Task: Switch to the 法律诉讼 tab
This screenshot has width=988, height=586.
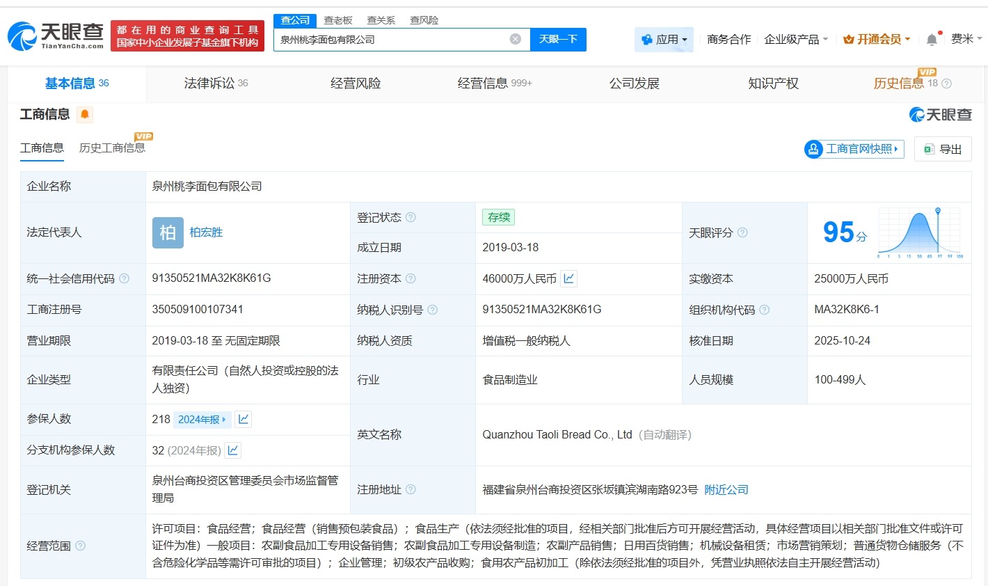Action: point(210,83)
